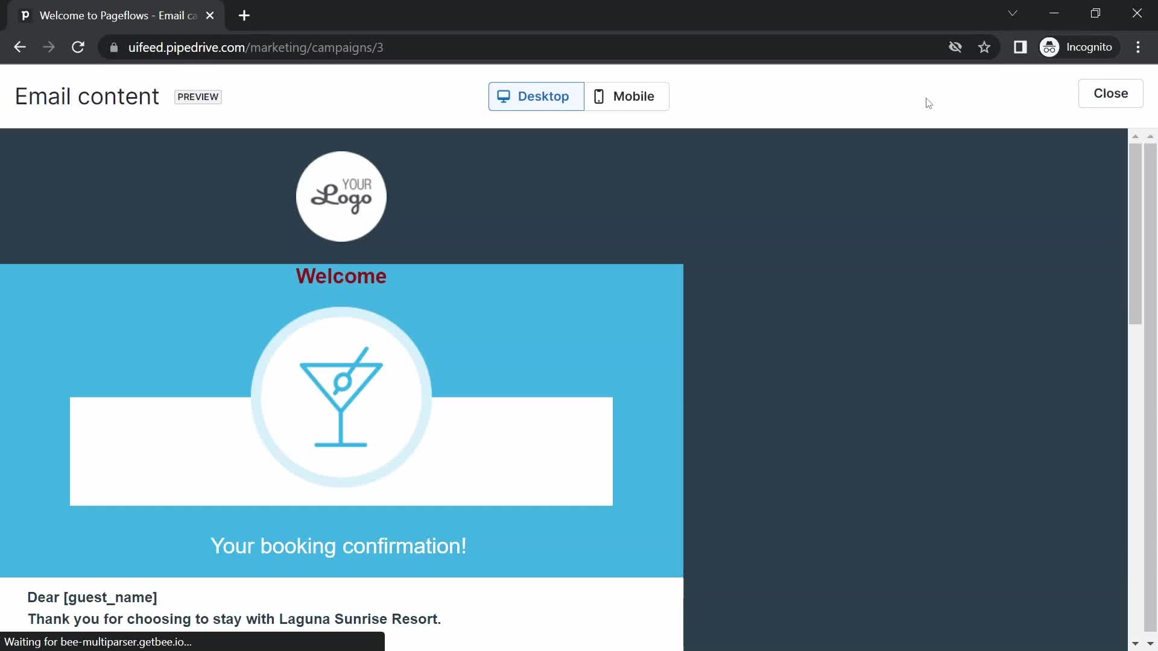Close the email content editor
1158x651 pixels.
click(1111, 94)
